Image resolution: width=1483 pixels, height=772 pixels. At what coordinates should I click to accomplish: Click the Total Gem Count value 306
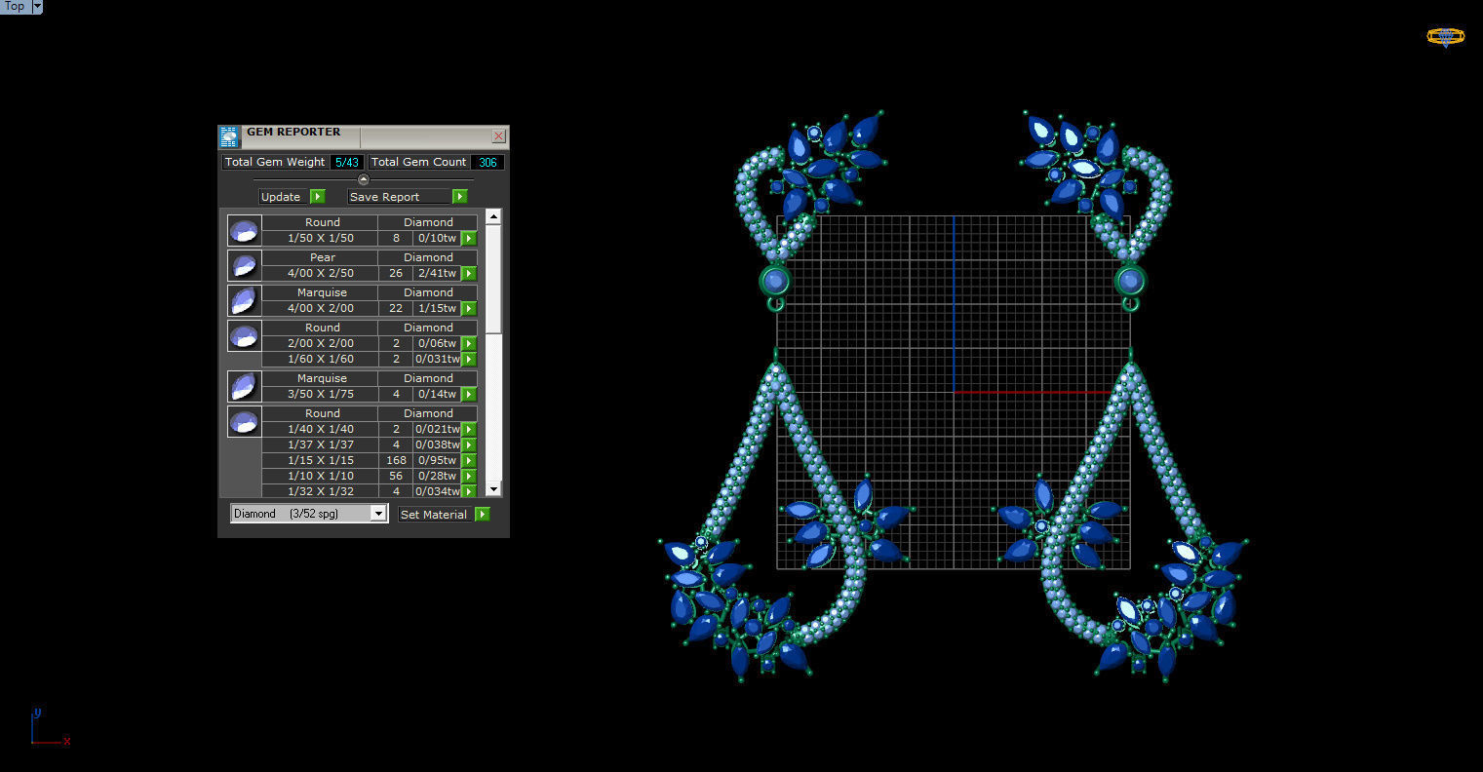point(488,162)
